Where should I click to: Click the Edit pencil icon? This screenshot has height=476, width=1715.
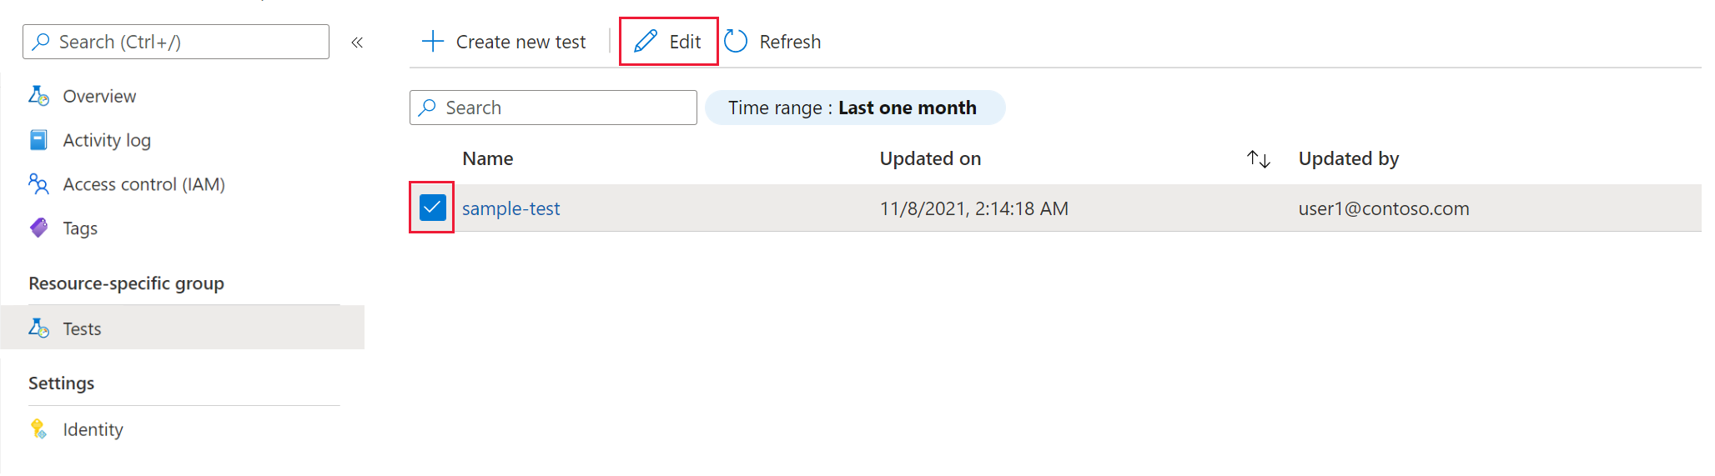point(646,41)
